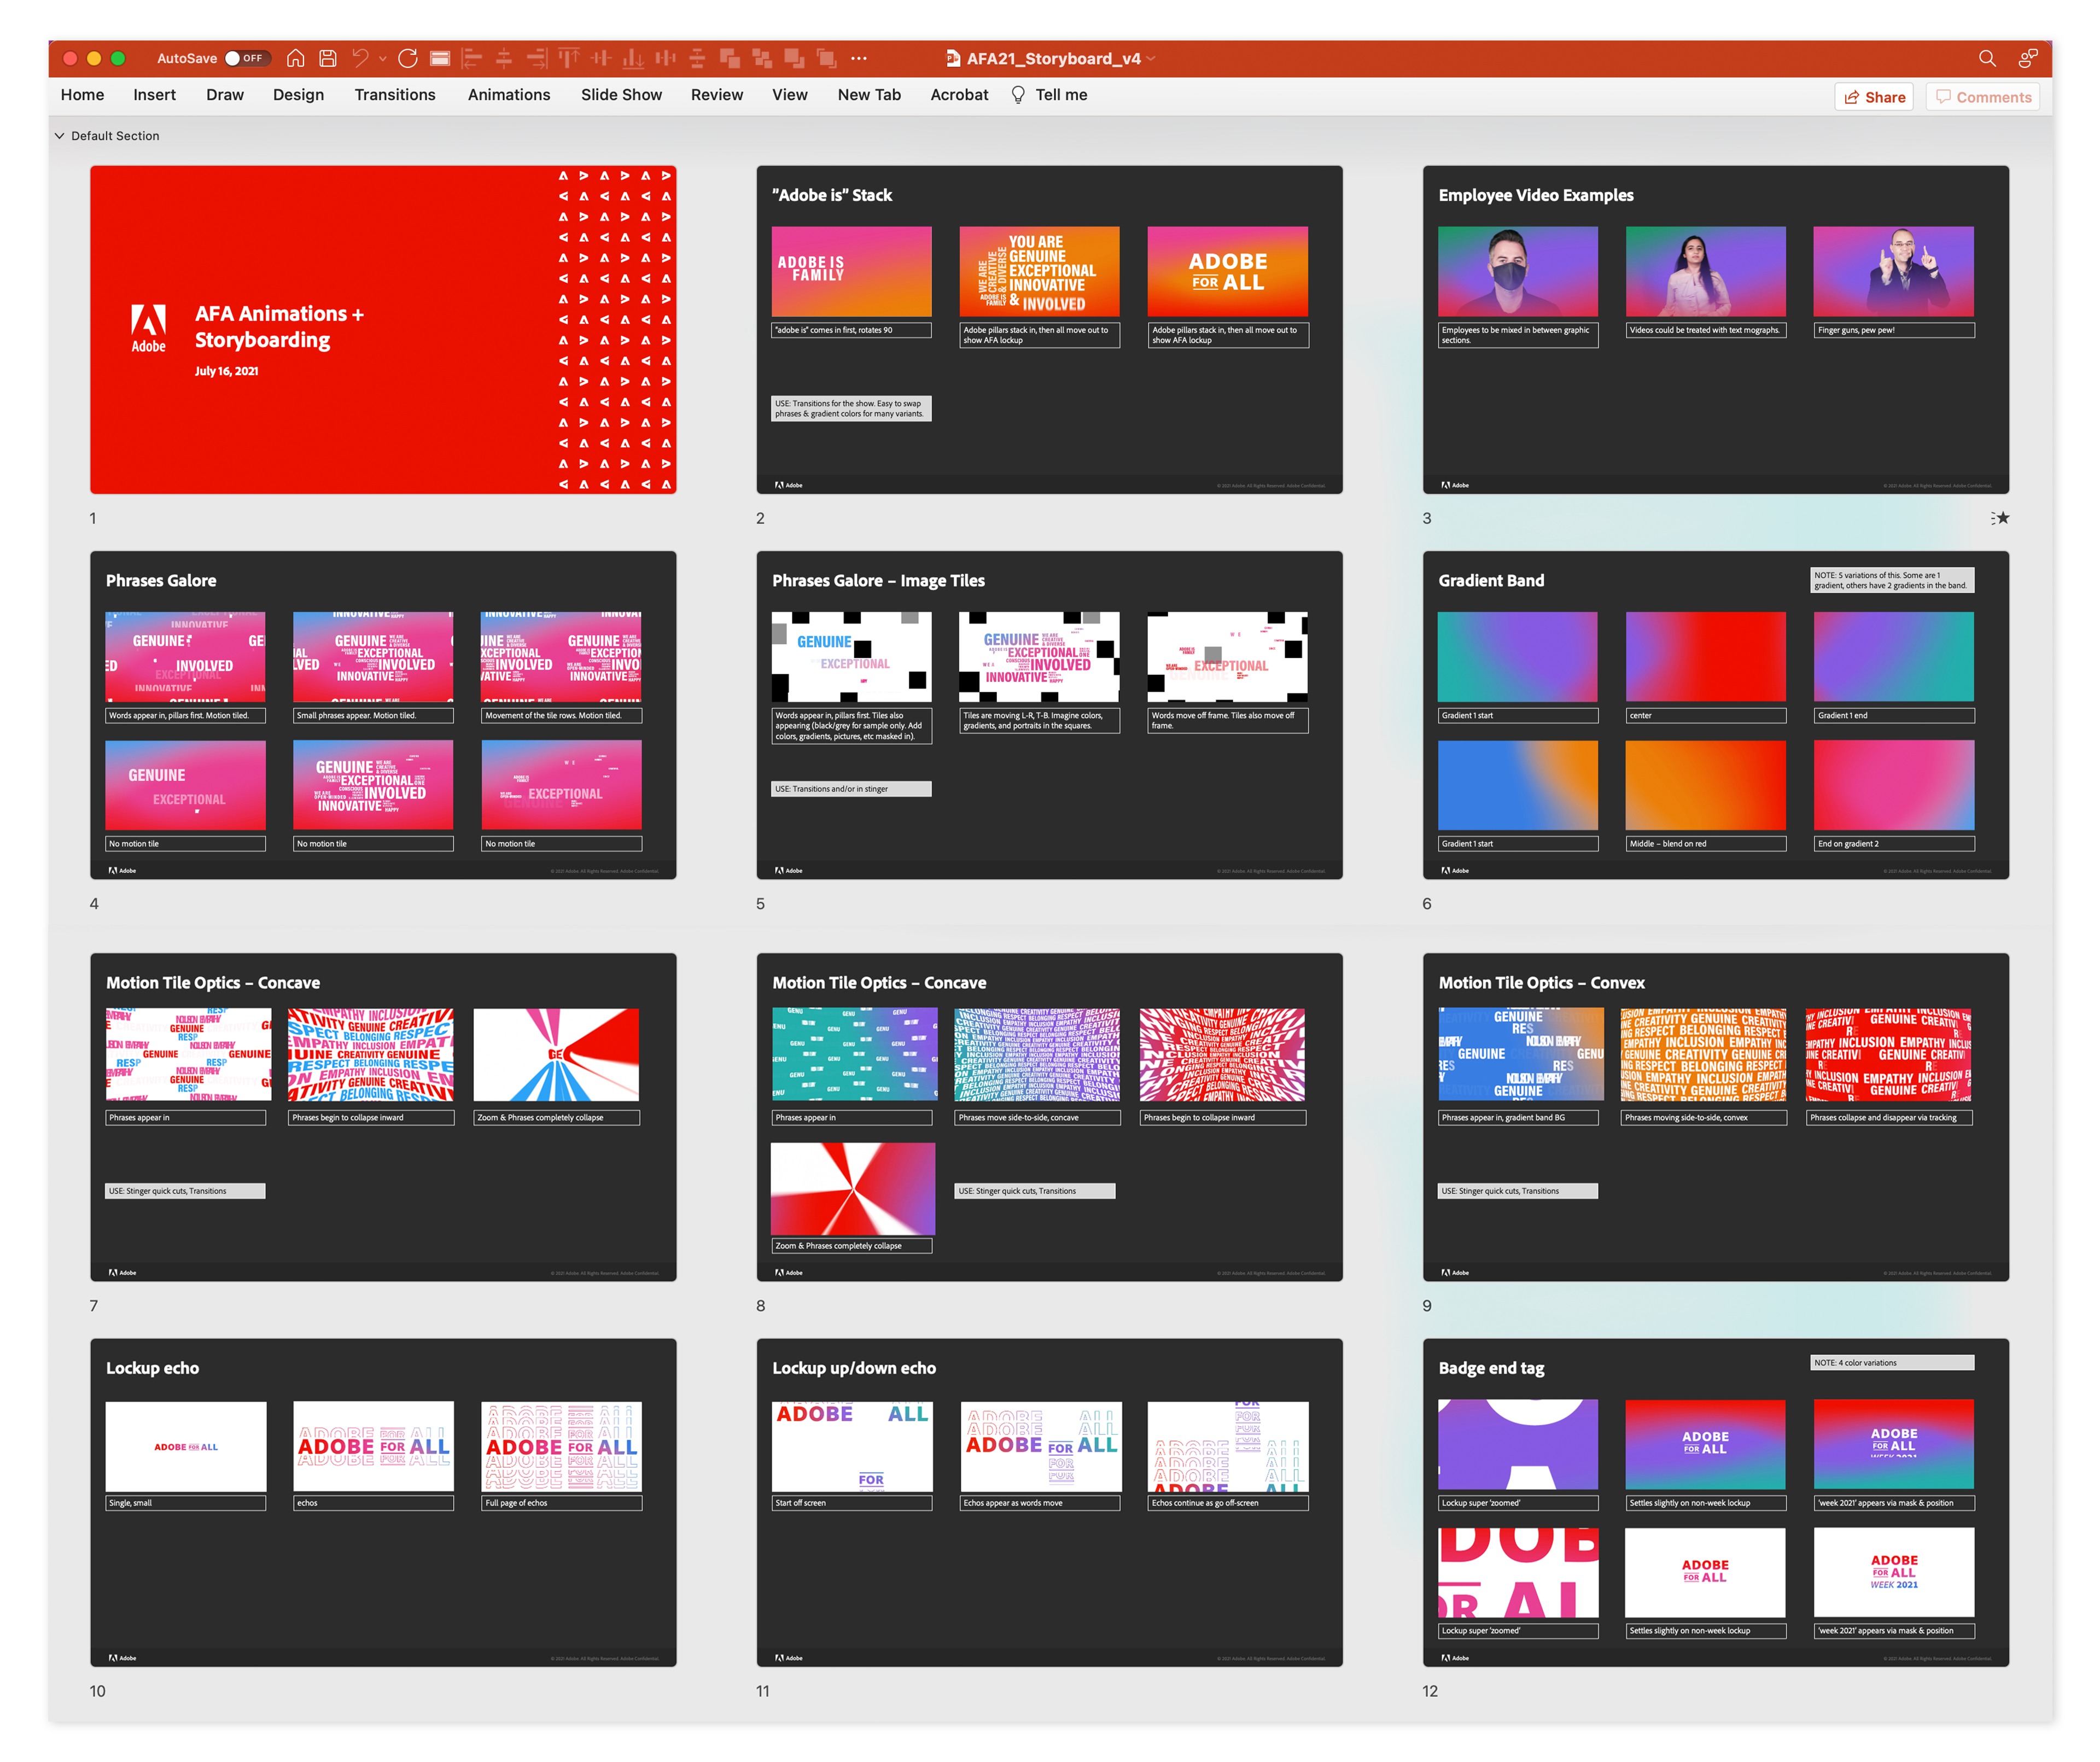
Task: Open the Insert tab
Action: click(154, 95)
